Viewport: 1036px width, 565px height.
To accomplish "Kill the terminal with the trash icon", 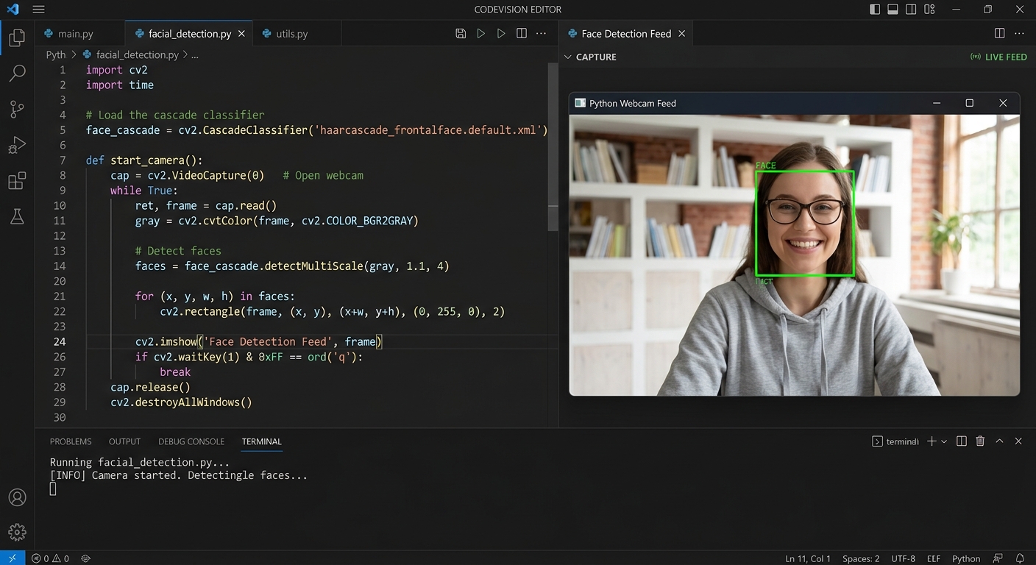I will (x=980, y=441).
